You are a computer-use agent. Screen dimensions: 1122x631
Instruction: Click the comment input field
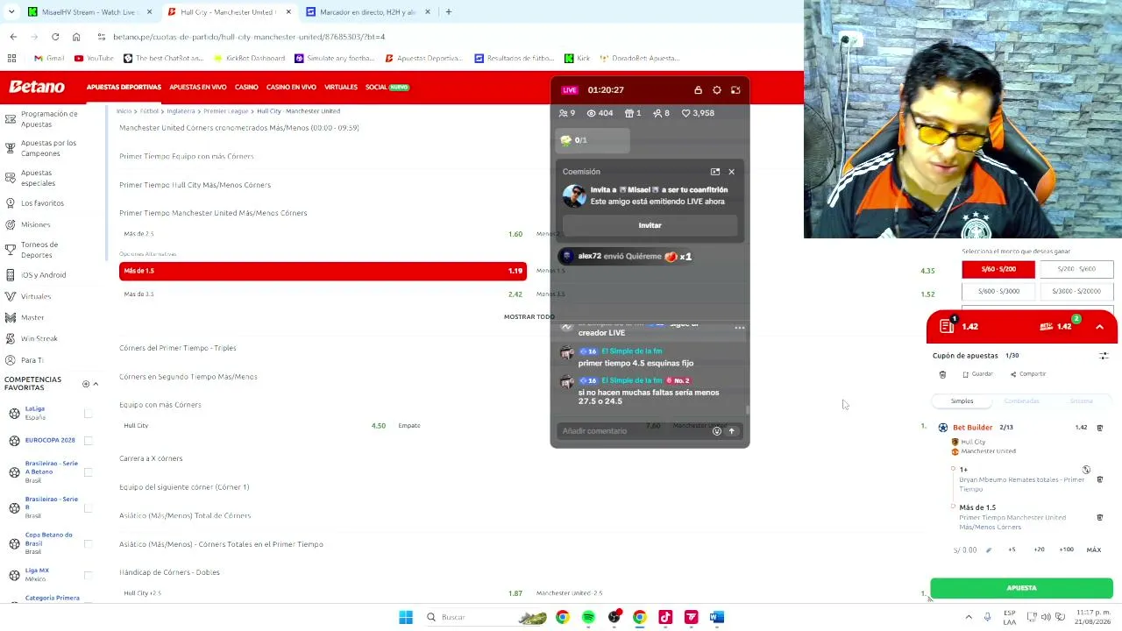tap(635, 431)
